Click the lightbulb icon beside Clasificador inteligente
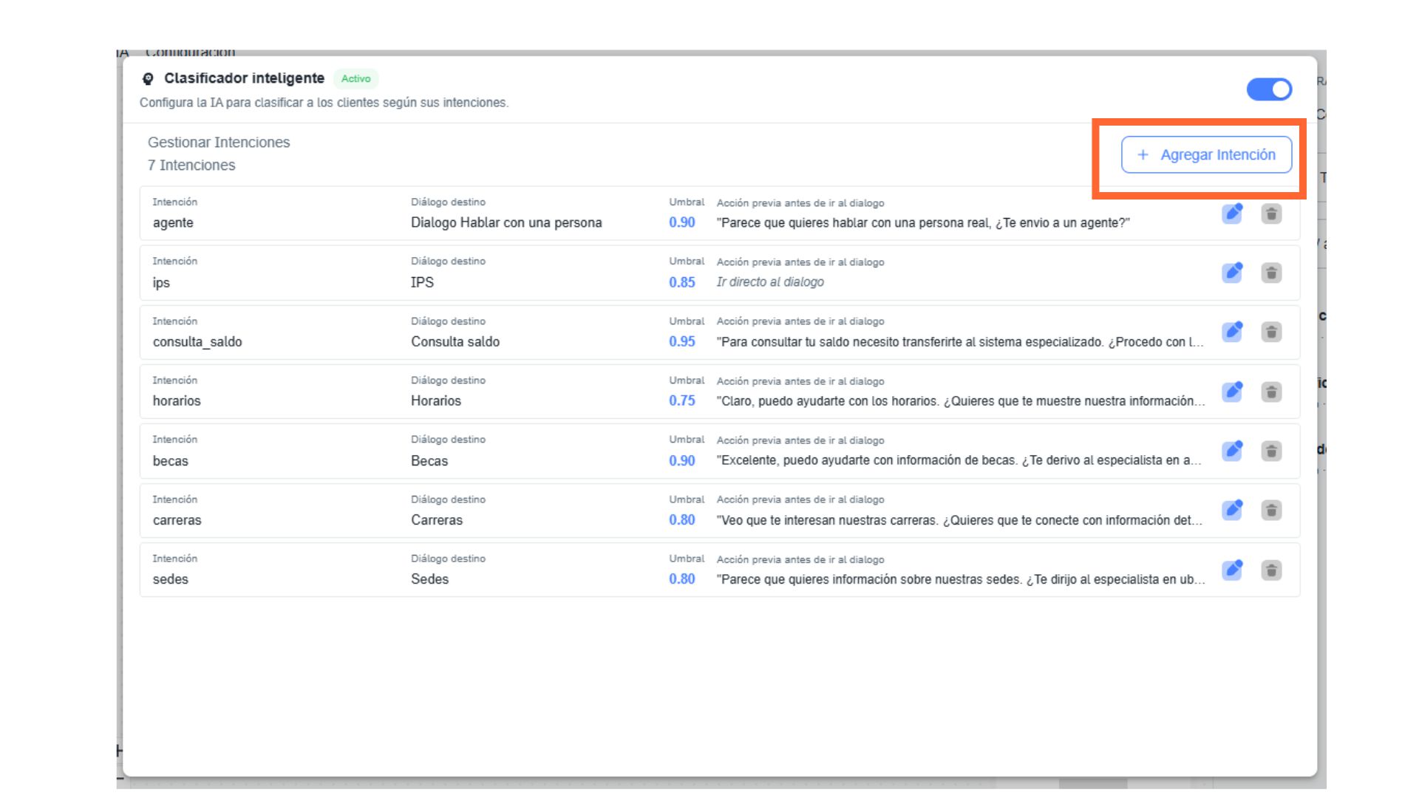Screen dimensions: 1419x798 [x=148, y=79]
